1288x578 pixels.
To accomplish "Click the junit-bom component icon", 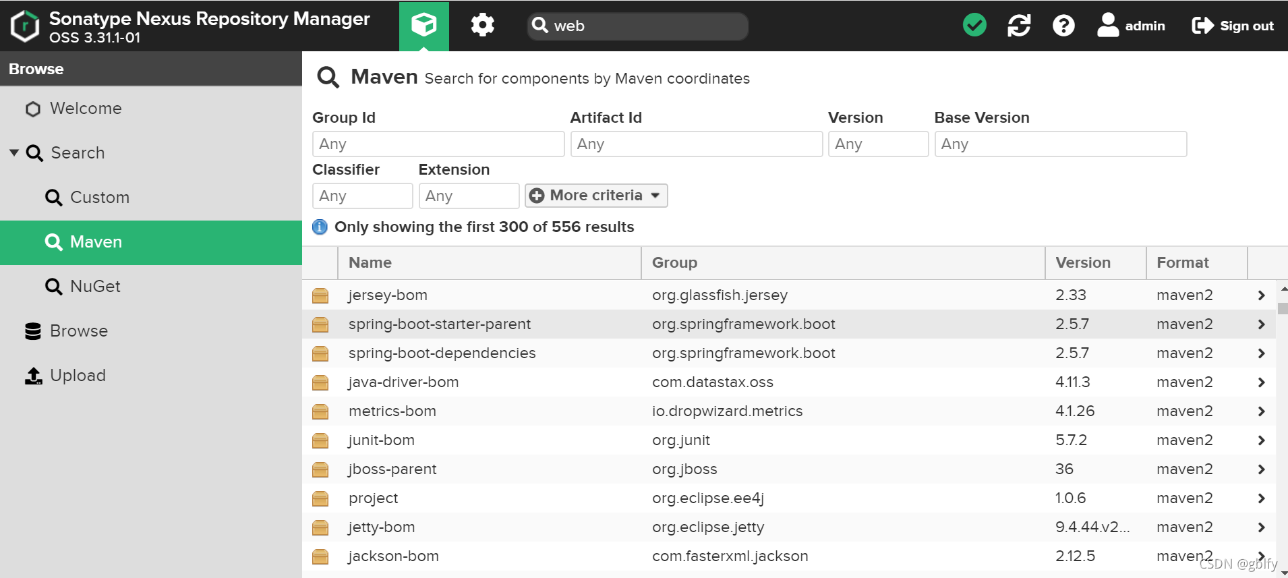I will tap(320, 440).
